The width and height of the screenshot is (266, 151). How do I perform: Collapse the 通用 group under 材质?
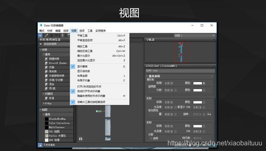44,54
